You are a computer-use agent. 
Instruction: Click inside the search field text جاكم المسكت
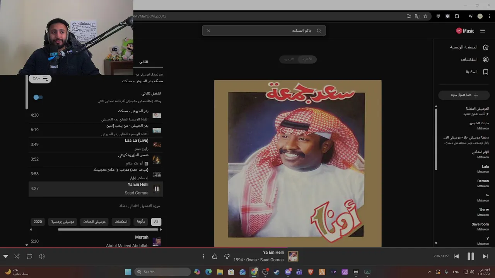302,31
